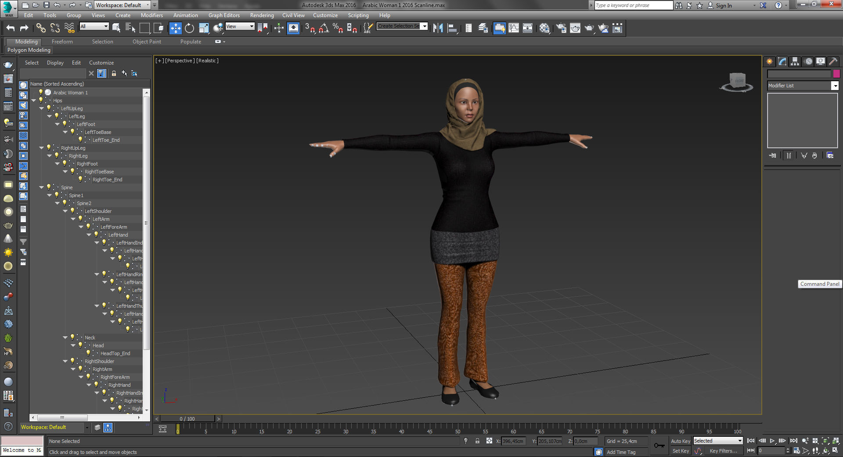Activate the Select and Uniform Scale tool
Screen dimensions: 843x457
[204, 28]
